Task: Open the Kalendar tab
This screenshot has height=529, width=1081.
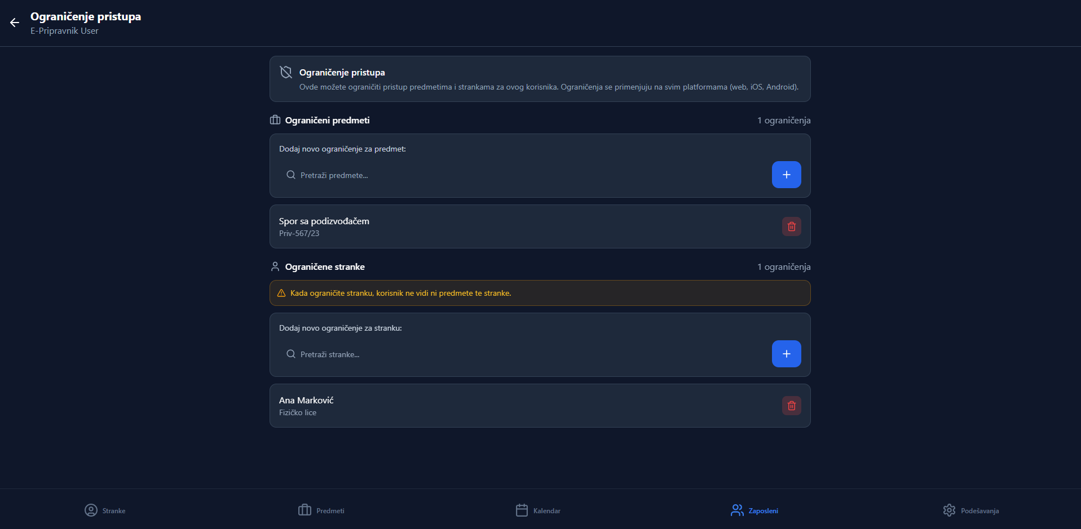Action: point(538,510)
